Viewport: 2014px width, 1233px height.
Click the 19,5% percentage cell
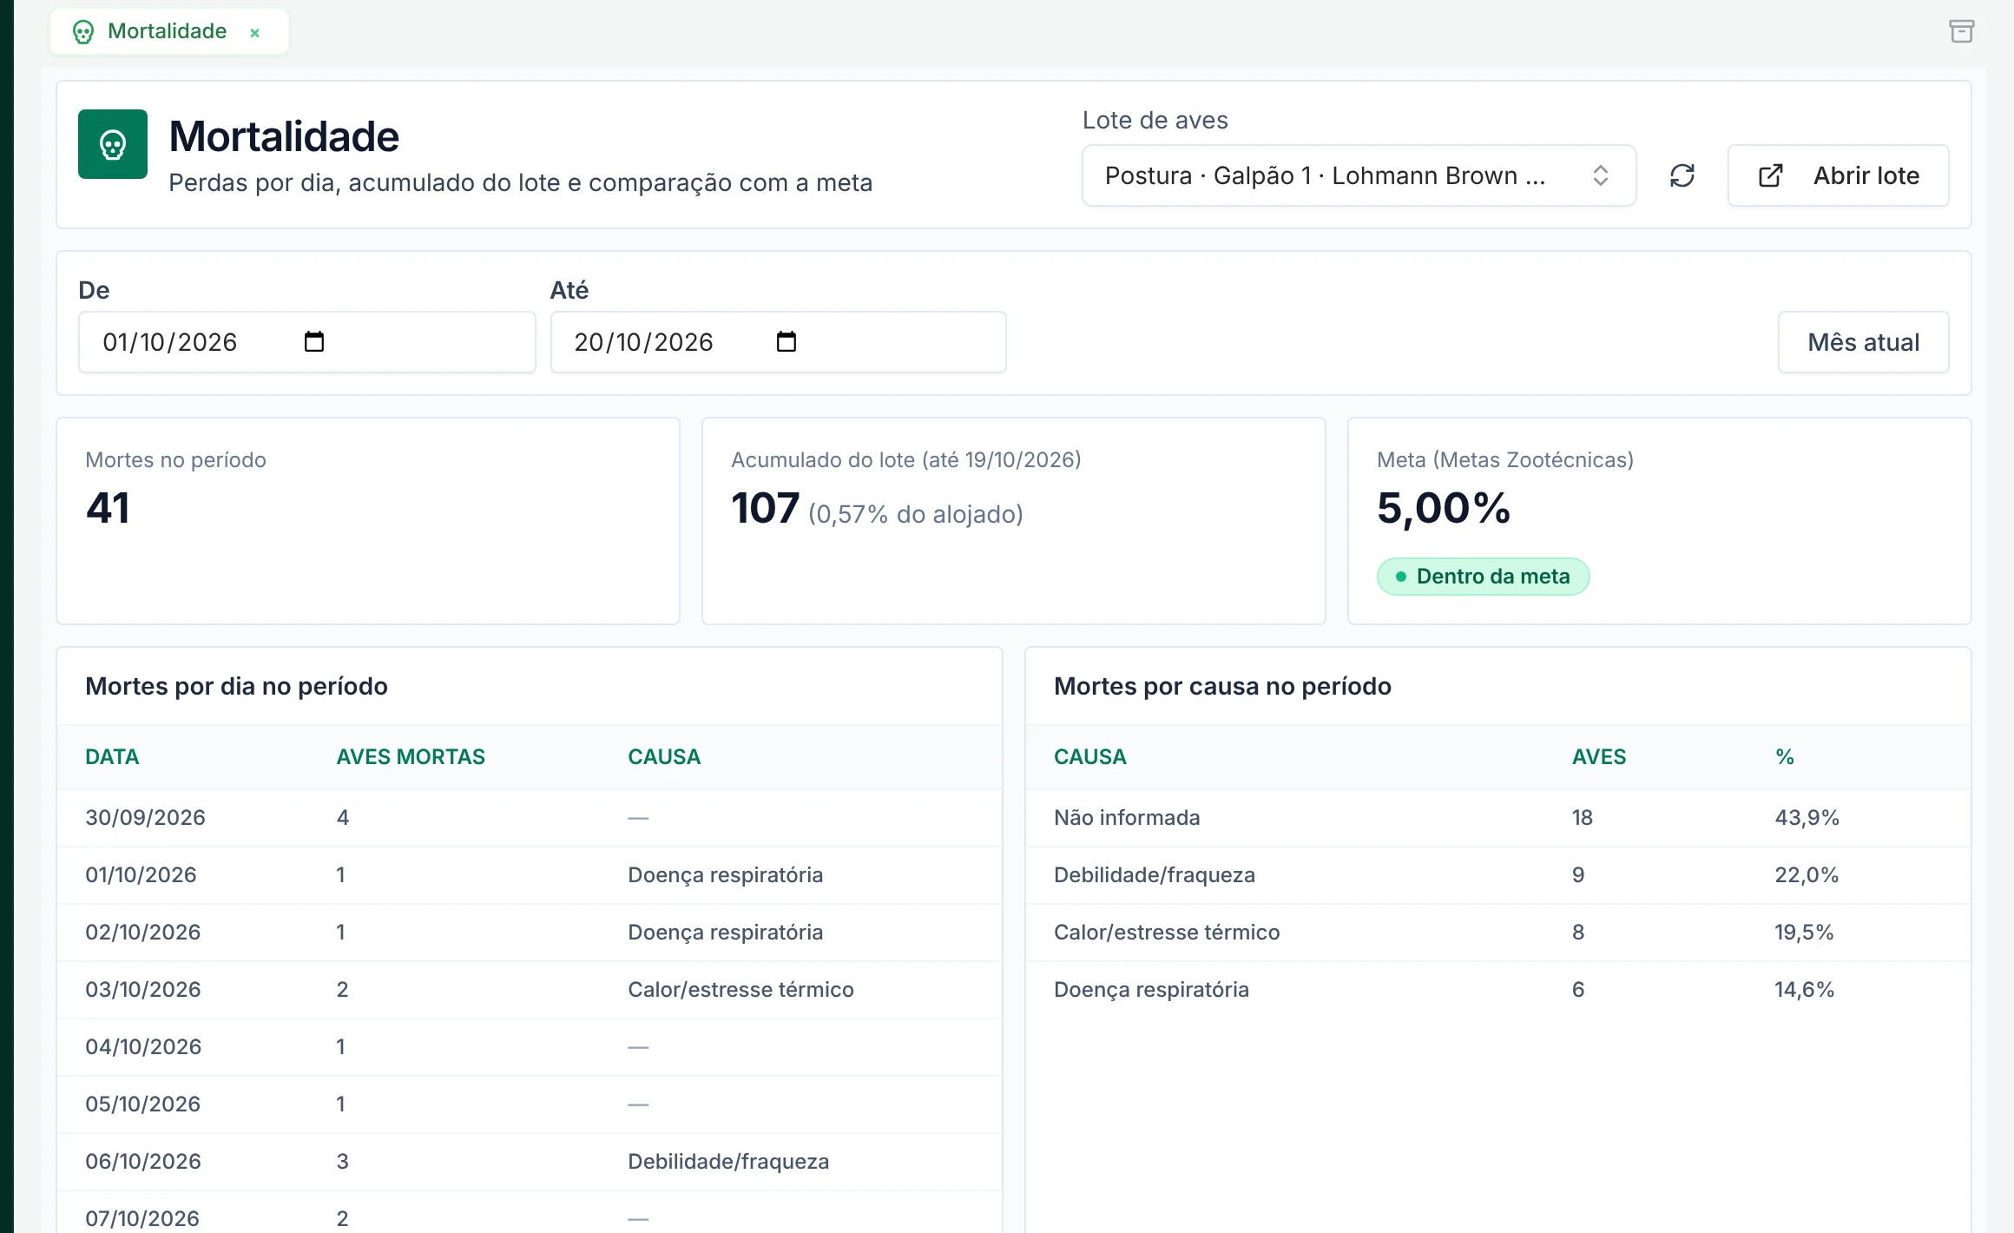point(1804,933)
